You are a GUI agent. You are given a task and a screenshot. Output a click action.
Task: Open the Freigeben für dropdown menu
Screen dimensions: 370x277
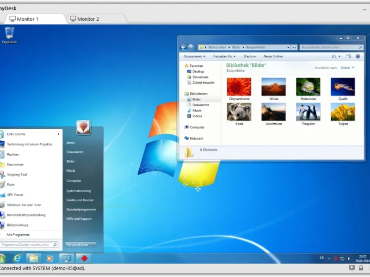point(224,56)
